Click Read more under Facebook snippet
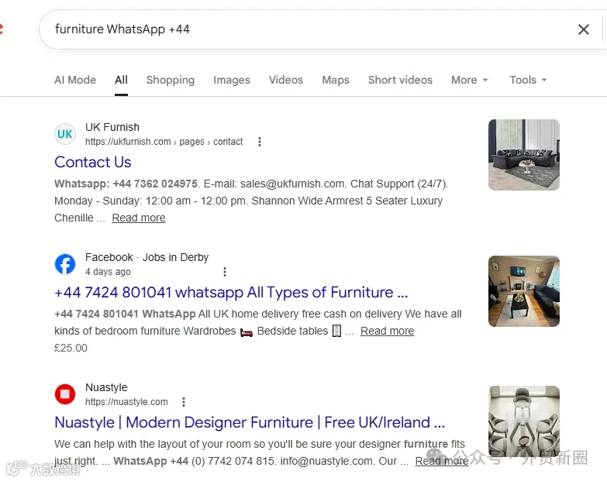This screenshot has height=481, width=607. click(387, 331)
